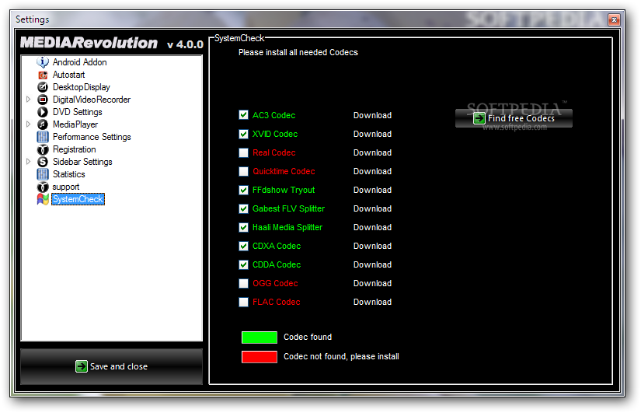Expand the DigitalVideoRecorder tree node
The height and width of the screenshot is (413, 641).
28,100
